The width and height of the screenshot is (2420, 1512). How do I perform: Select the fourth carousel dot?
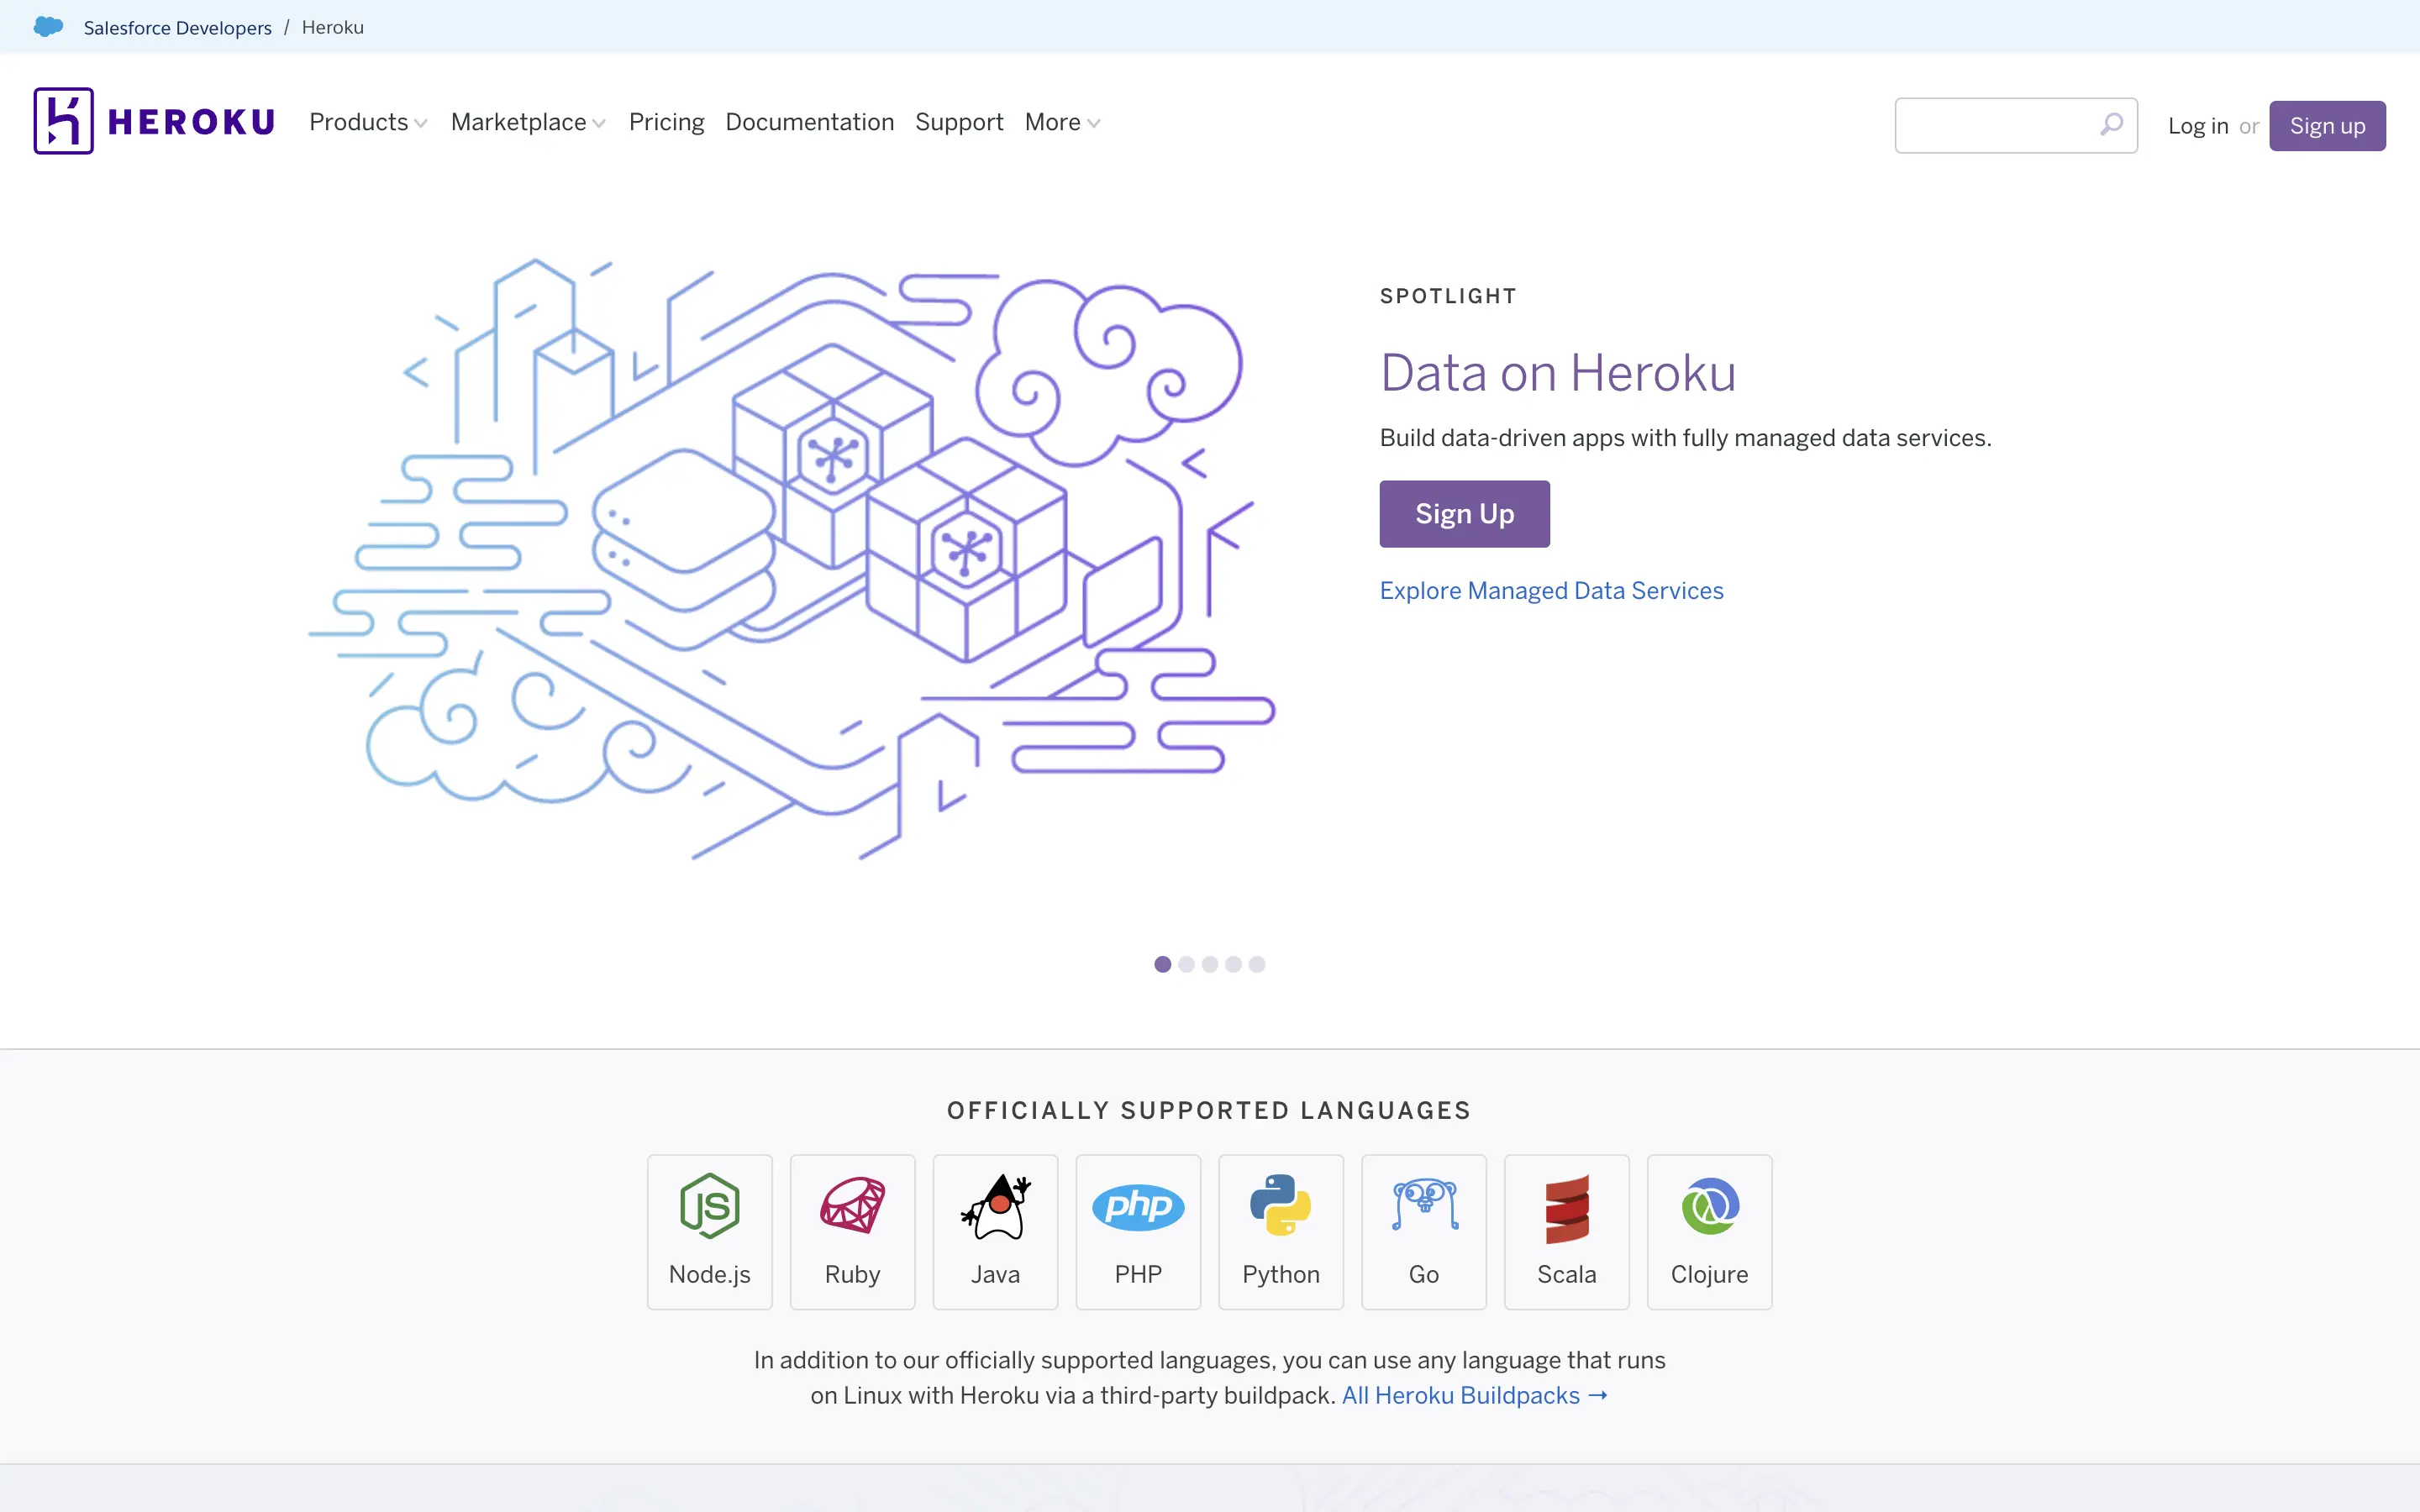coord(1233,964)
